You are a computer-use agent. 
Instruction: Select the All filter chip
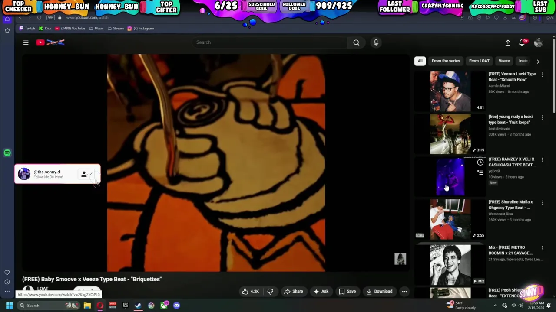[x=420, y=61]
